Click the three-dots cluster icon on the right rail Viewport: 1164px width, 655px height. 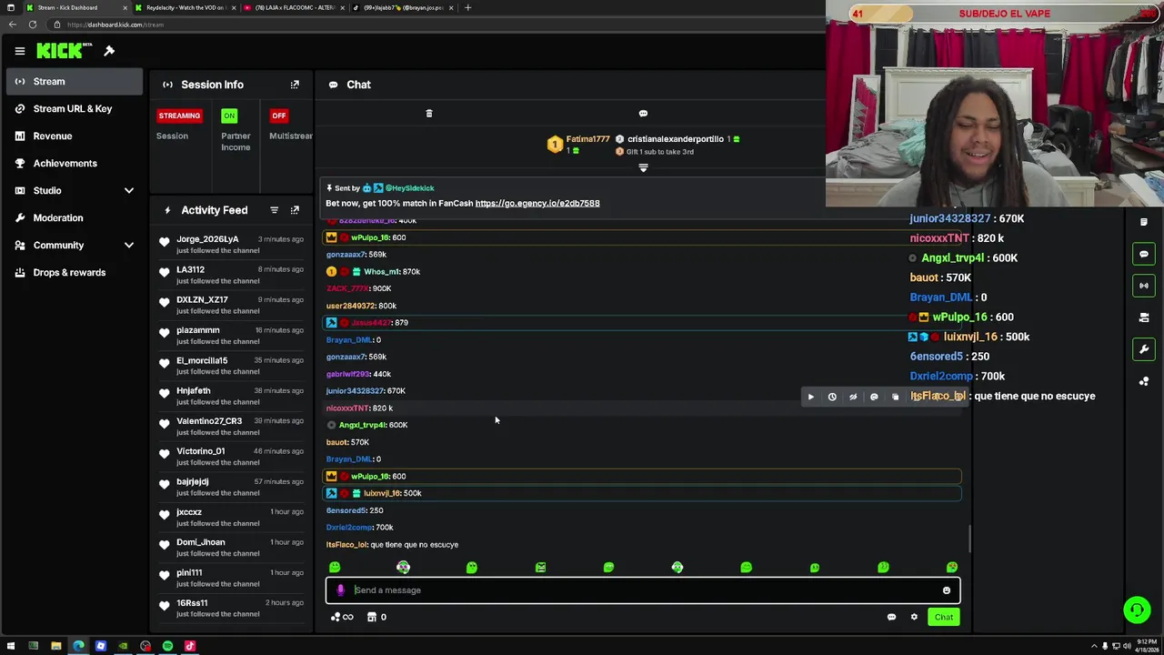1144,381
